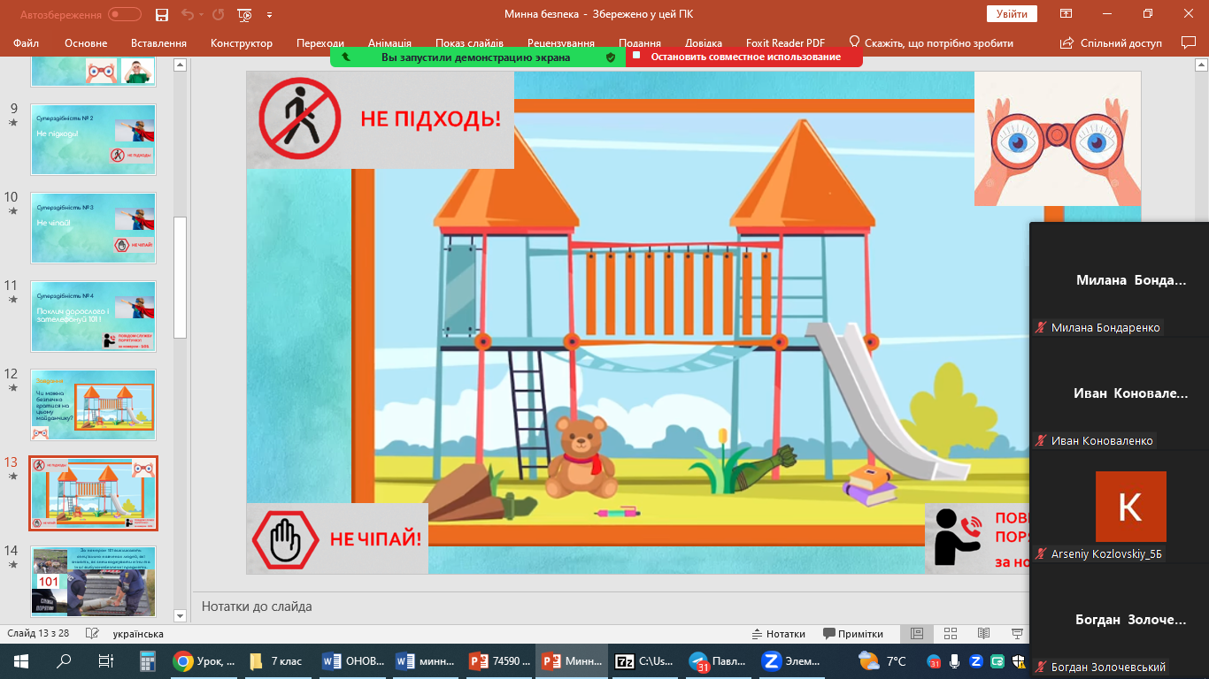This screenshot has height=679, width=1209.
Task: Switch to Slide Sorter view icon
Action: (951, 634)
